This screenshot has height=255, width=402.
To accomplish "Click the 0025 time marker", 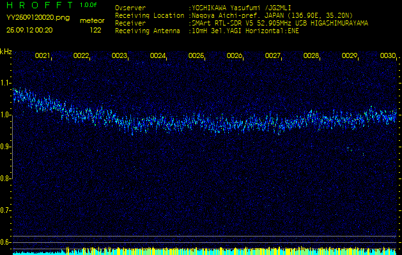I will coord(196,56).
